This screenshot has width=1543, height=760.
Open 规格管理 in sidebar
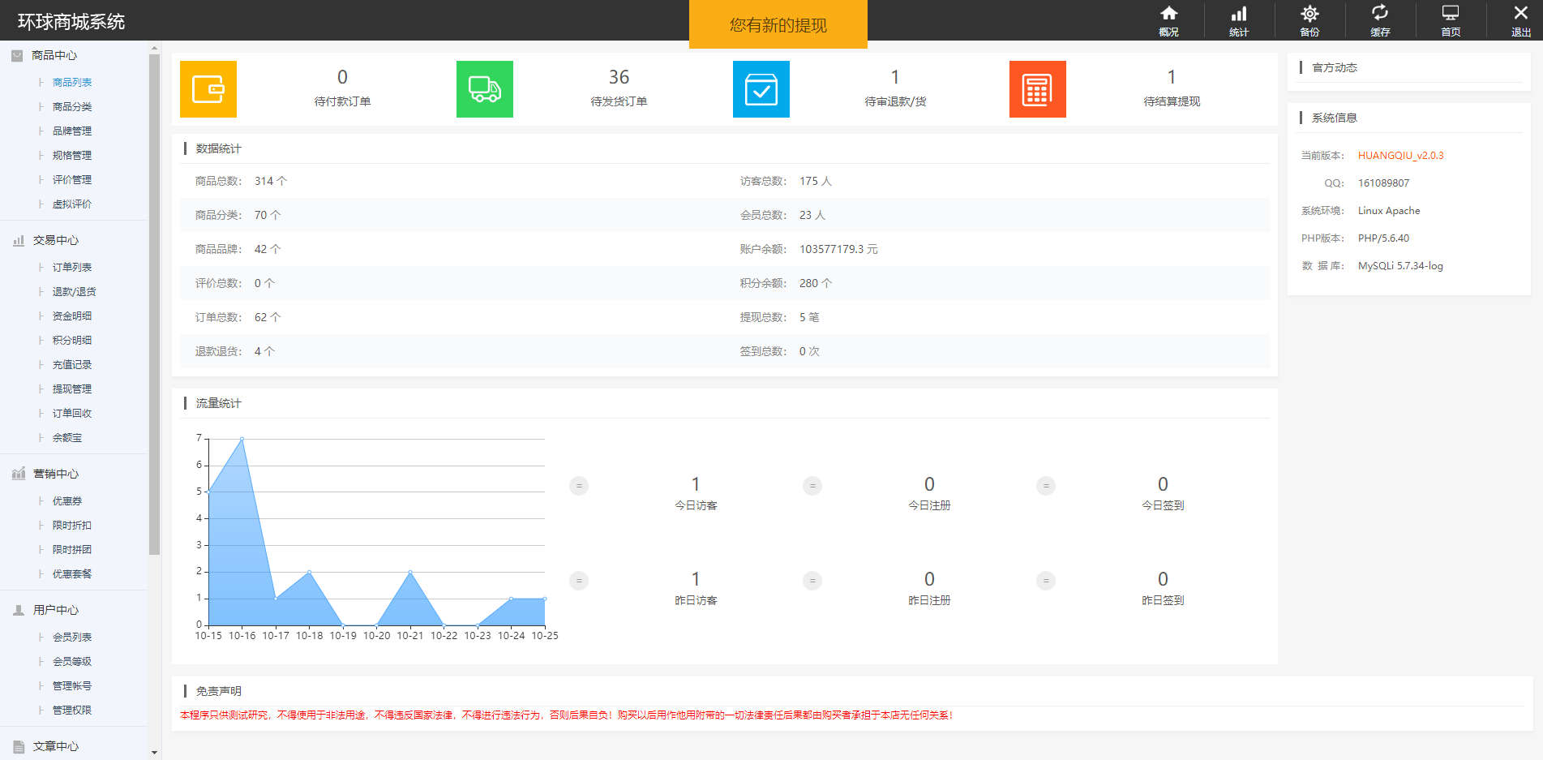[x=72, y=156]
